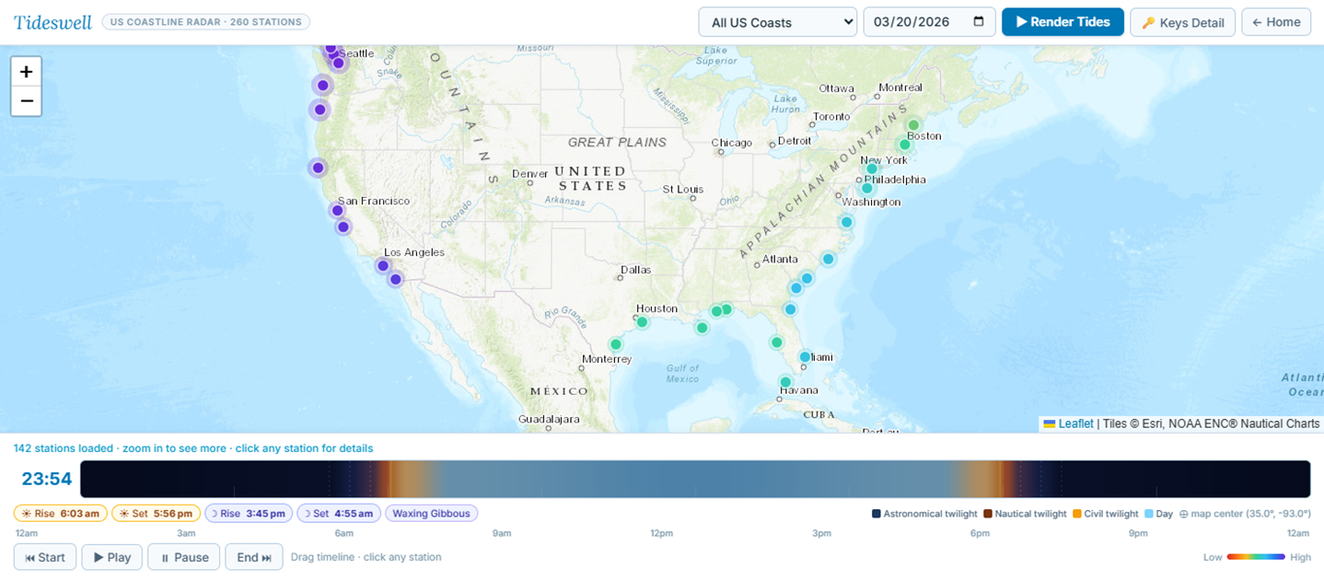This screenshot has width=1324, height=580.
Task: Play the tide animation
Action: 112,557
